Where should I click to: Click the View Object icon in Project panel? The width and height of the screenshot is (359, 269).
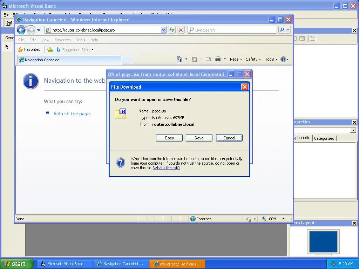pyautogui.click(x=302, y=39)
